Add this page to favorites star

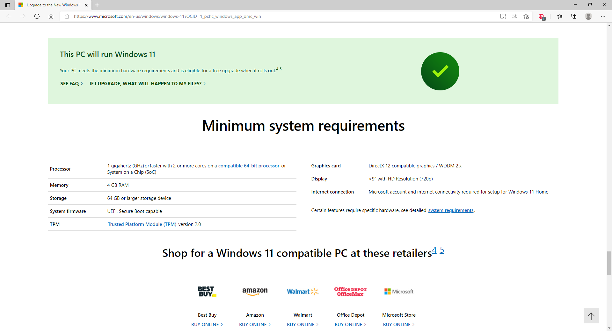click(526, 16)
